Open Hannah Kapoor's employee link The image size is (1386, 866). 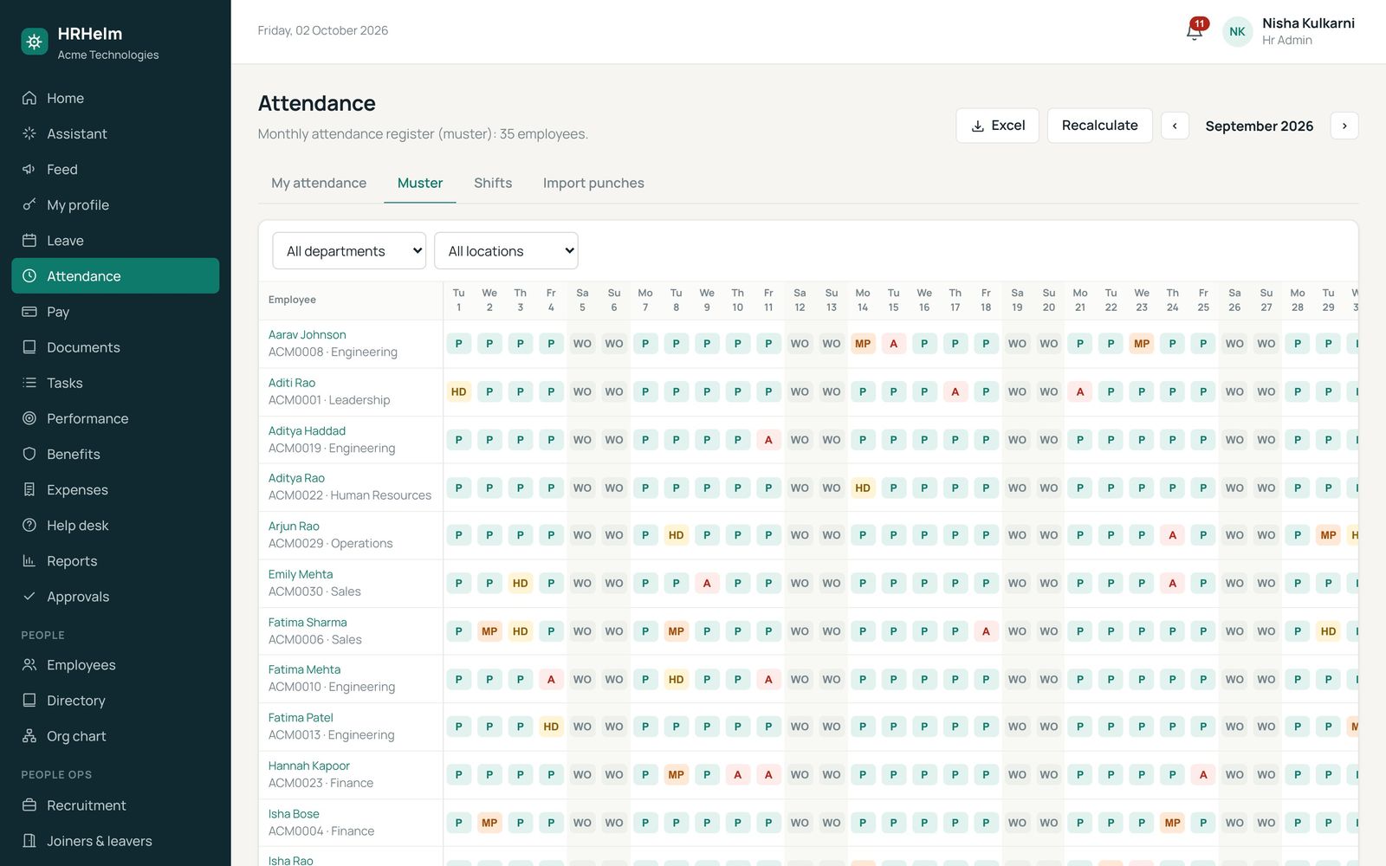[309, 766]
